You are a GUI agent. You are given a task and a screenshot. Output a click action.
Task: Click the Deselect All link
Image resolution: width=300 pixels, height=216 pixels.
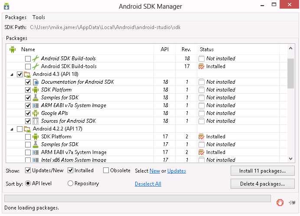(x=148, y=184)
